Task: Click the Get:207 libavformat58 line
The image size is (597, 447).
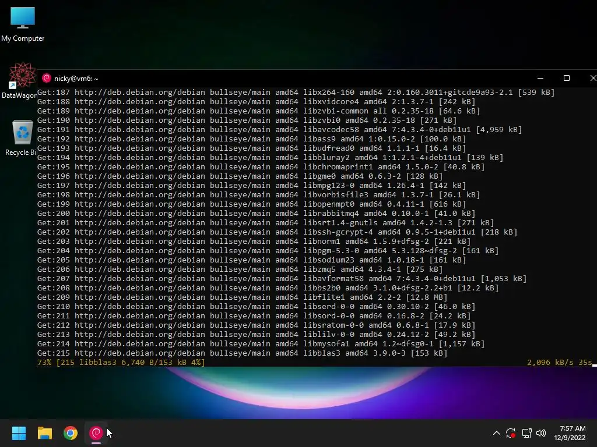Action: pyautogui.click(x=282, y=279)
